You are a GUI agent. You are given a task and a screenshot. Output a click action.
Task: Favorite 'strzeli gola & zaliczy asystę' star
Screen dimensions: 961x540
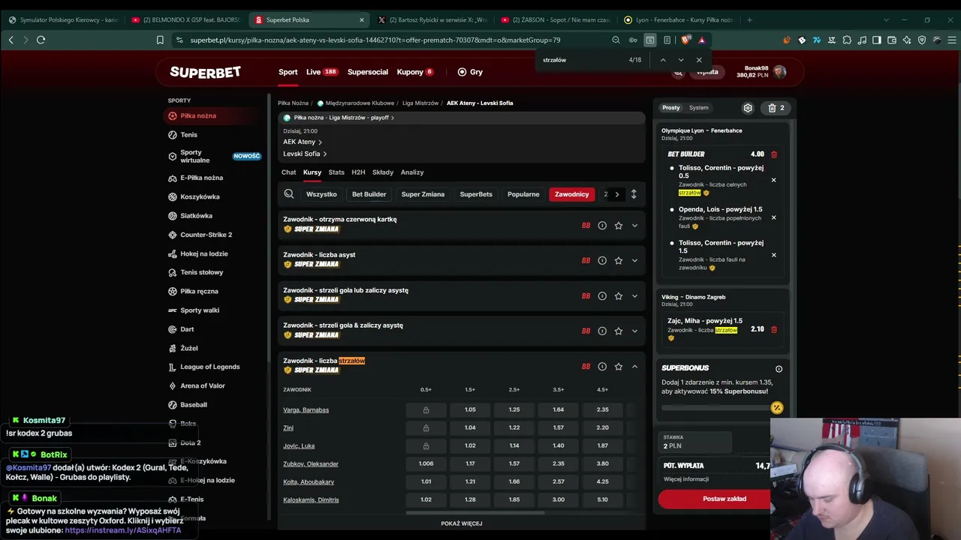(x=619, y=331)
